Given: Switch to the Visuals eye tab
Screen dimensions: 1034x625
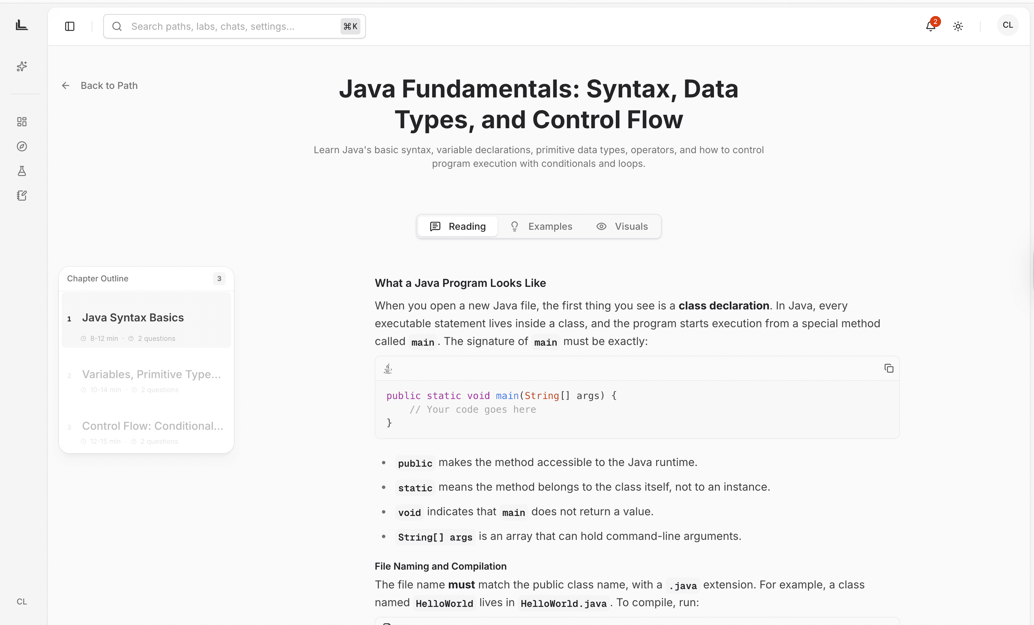Looking at the screenshot, I should (x=622, y=226).
